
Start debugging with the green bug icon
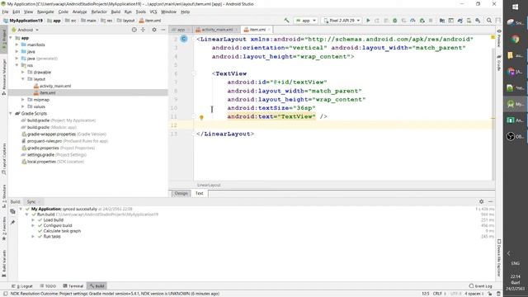click(395, 21)
